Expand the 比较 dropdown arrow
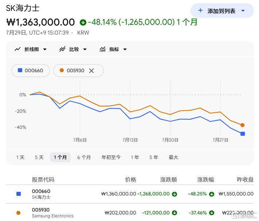Screen dimensions: 259x221 [85, 49]
